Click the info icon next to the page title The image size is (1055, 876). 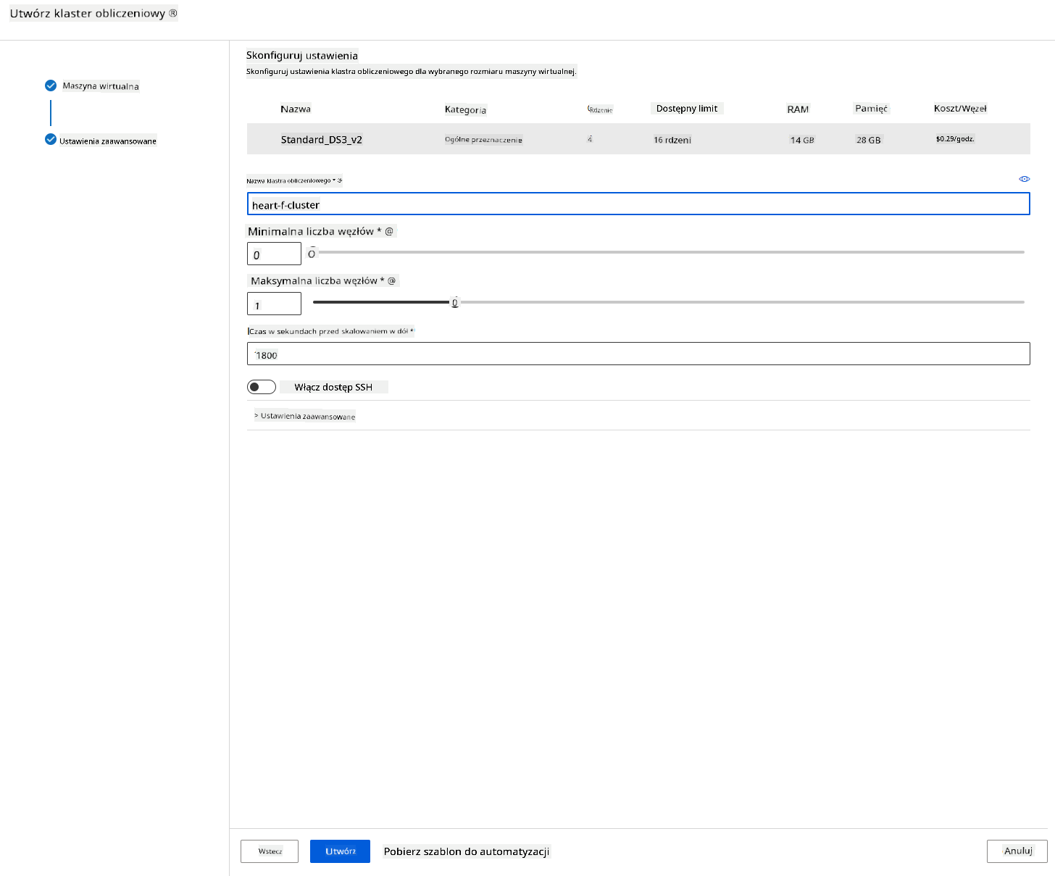(x=173, y=13)
